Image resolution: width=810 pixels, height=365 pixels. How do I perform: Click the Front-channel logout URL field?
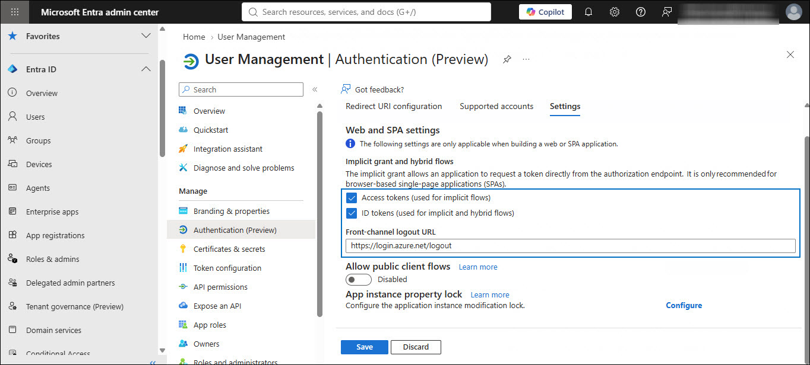pos(571,245)
